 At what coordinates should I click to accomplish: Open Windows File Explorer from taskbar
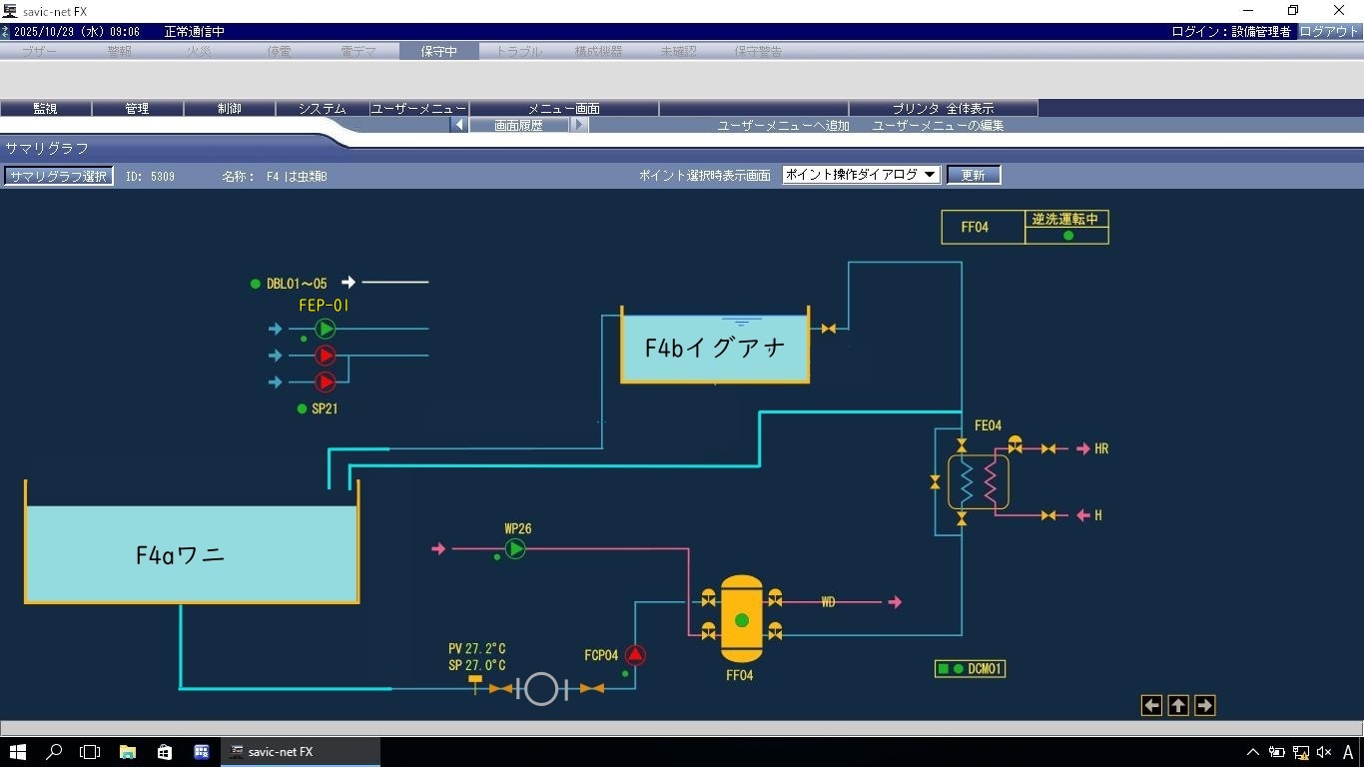[128, 752]
